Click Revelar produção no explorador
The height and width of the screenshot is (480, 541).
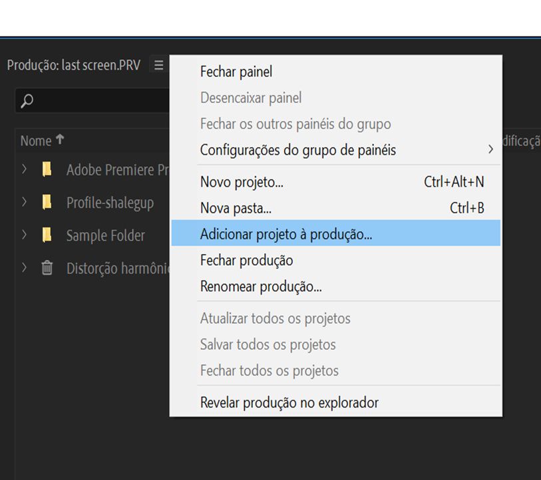coord(289,402)
